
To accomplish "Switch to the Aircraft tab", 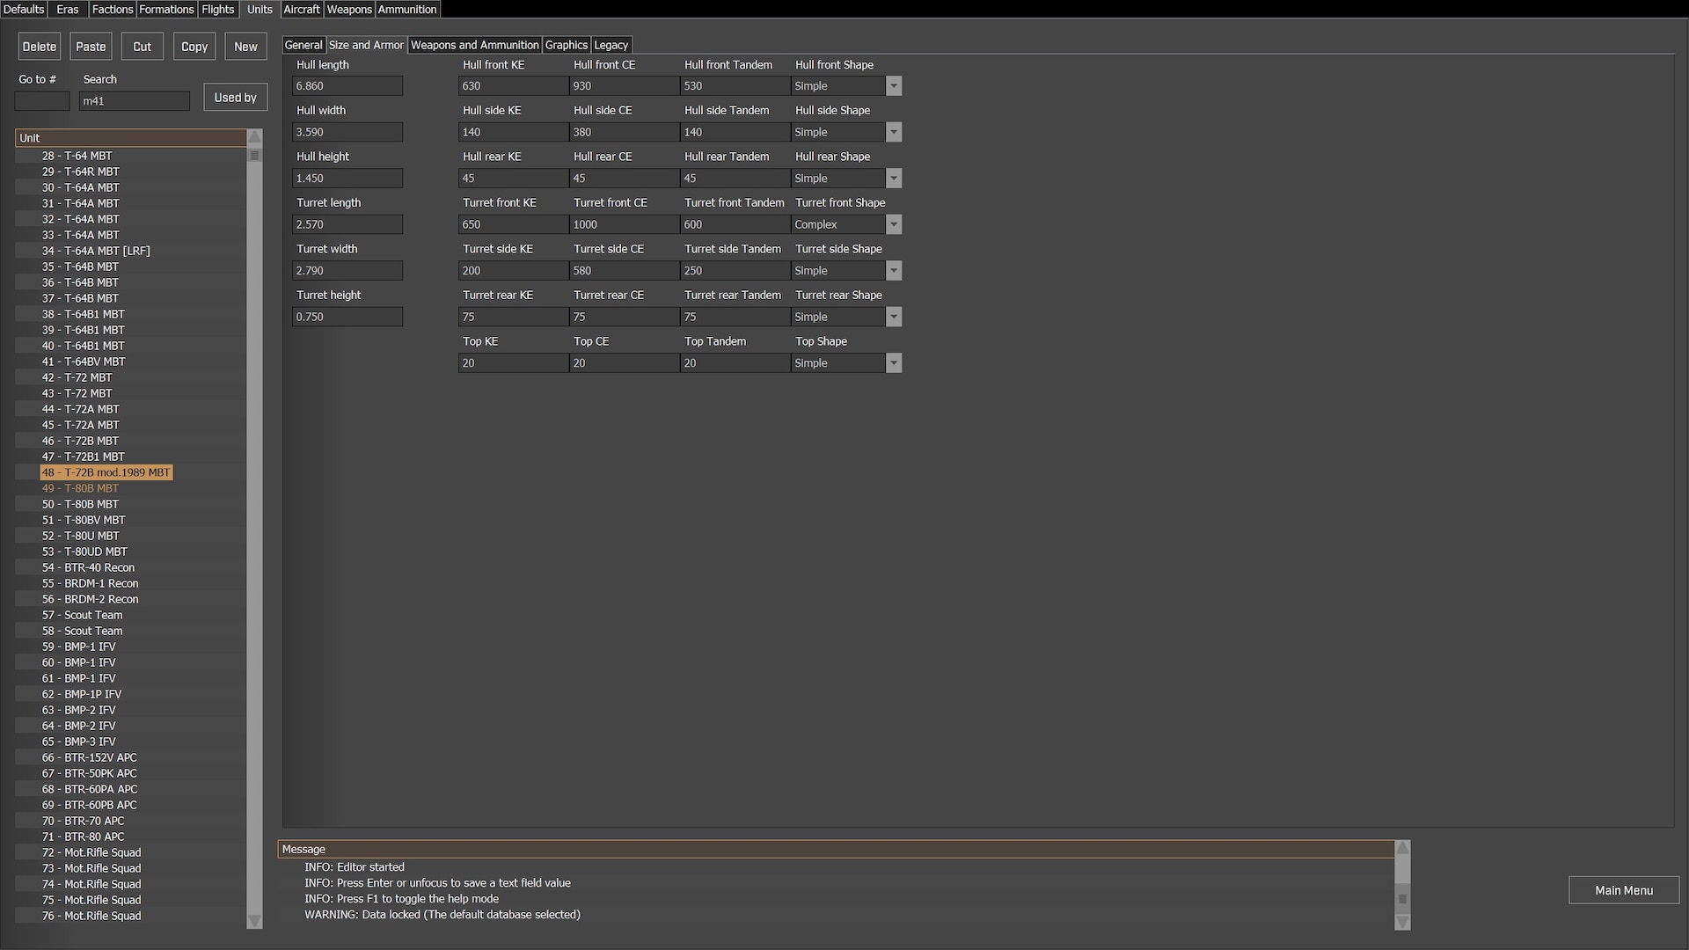I will coord(302,9).
